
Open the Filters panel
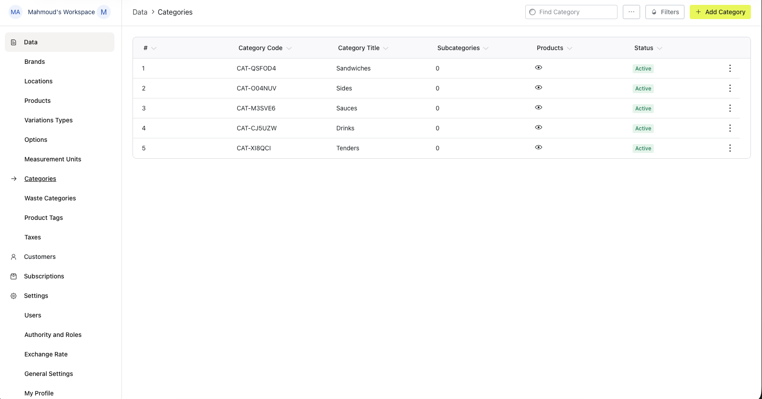point(665,12)
